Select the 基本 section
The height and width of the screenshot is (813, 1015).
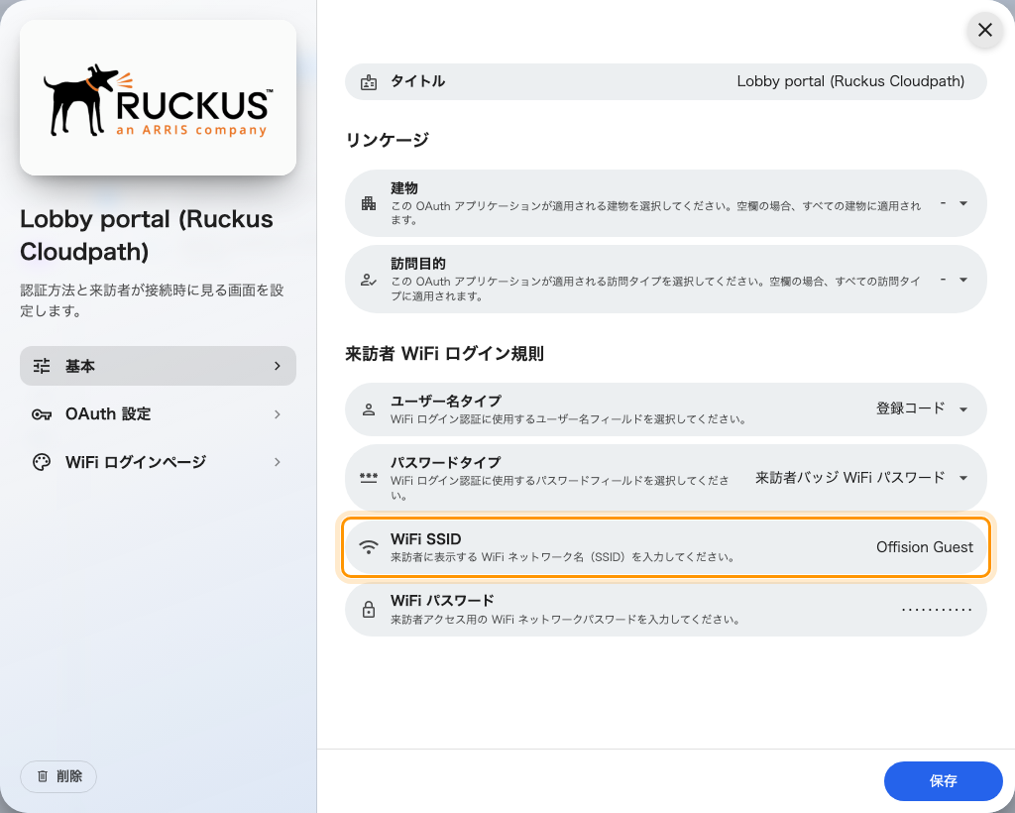[158, 366]
